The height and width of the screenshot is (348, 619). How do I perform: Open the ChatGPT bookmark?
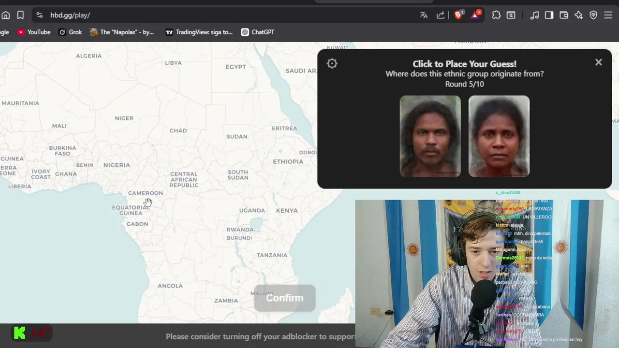coord(258,32)
